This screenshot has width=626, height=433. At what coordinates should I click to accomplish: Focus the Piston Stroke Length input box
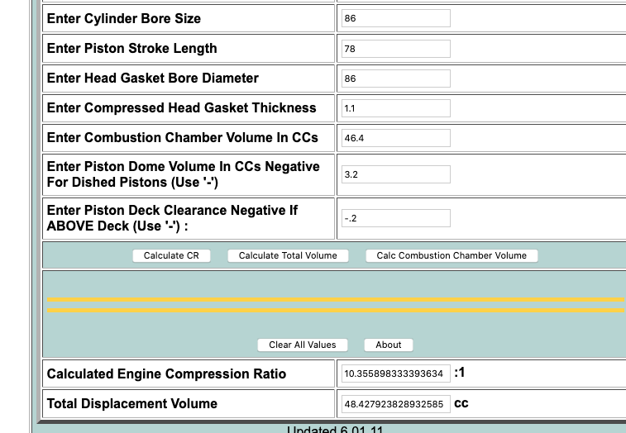pos(395,49)
